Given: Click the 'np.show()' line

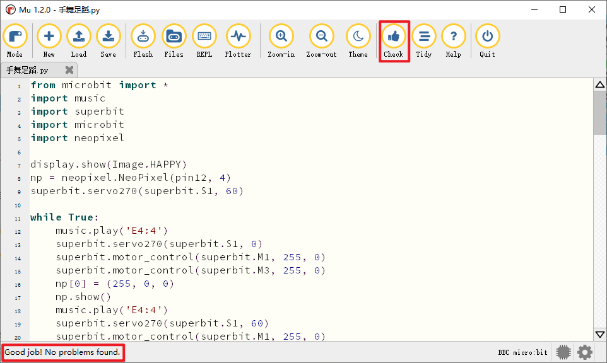Looking at the screenshot, I should [x=83, y=297].
